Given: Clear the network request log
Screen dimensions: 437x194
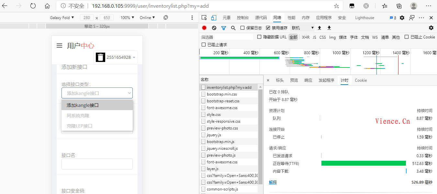Looking at the screenshot, I should [x=214, y=28].
